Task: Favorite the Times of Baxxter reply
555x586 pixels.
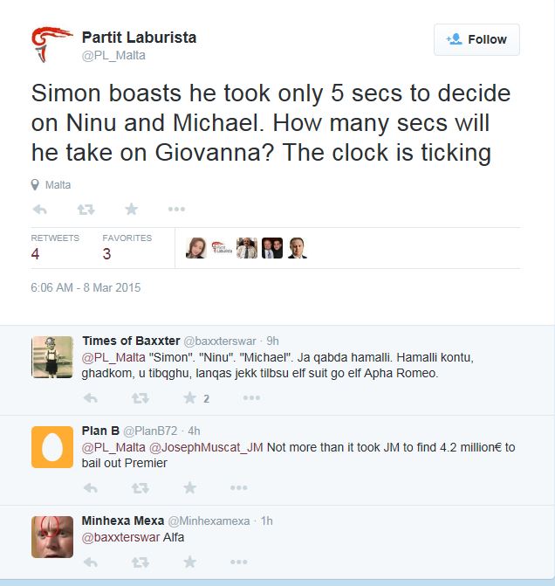Action: tap(189, 398)
